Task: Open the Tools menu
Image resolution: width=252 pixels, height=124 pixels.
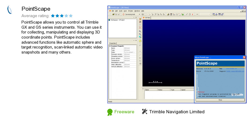Action: pos(121,11)
